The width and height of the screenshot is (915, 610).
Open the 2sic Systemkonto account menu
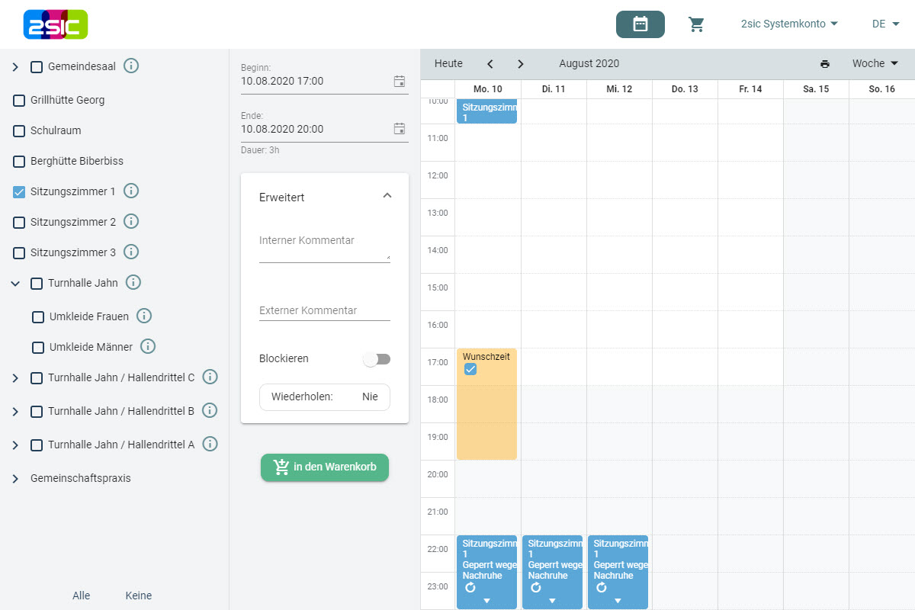[789, 24]
